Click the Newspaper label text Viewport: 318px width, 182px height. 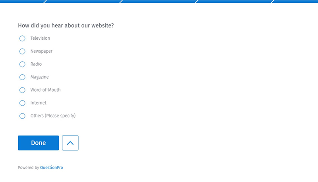[x=41, y=51]
